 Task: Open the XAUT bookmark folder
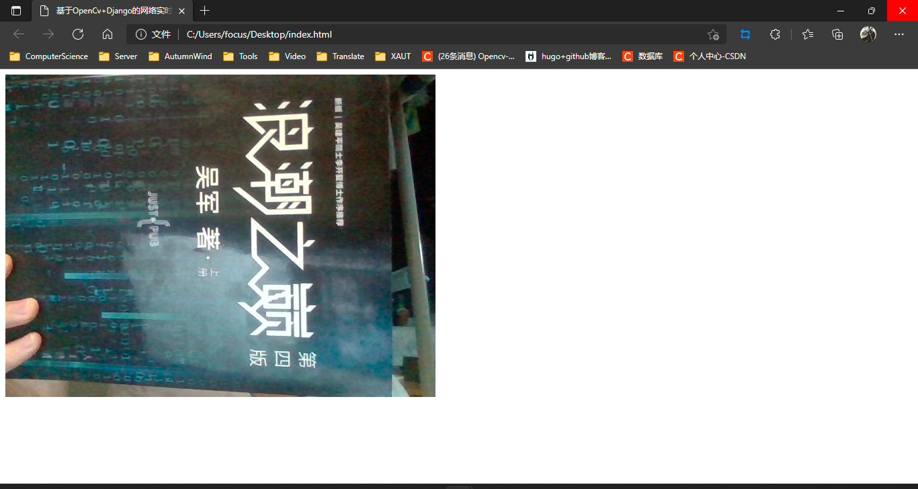393,56
